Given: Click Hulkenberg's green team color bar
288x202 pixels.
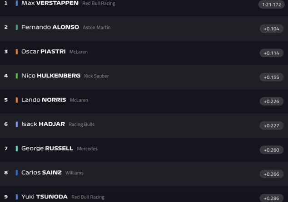Looking at the screenshot, I should [x=17, y=76].
